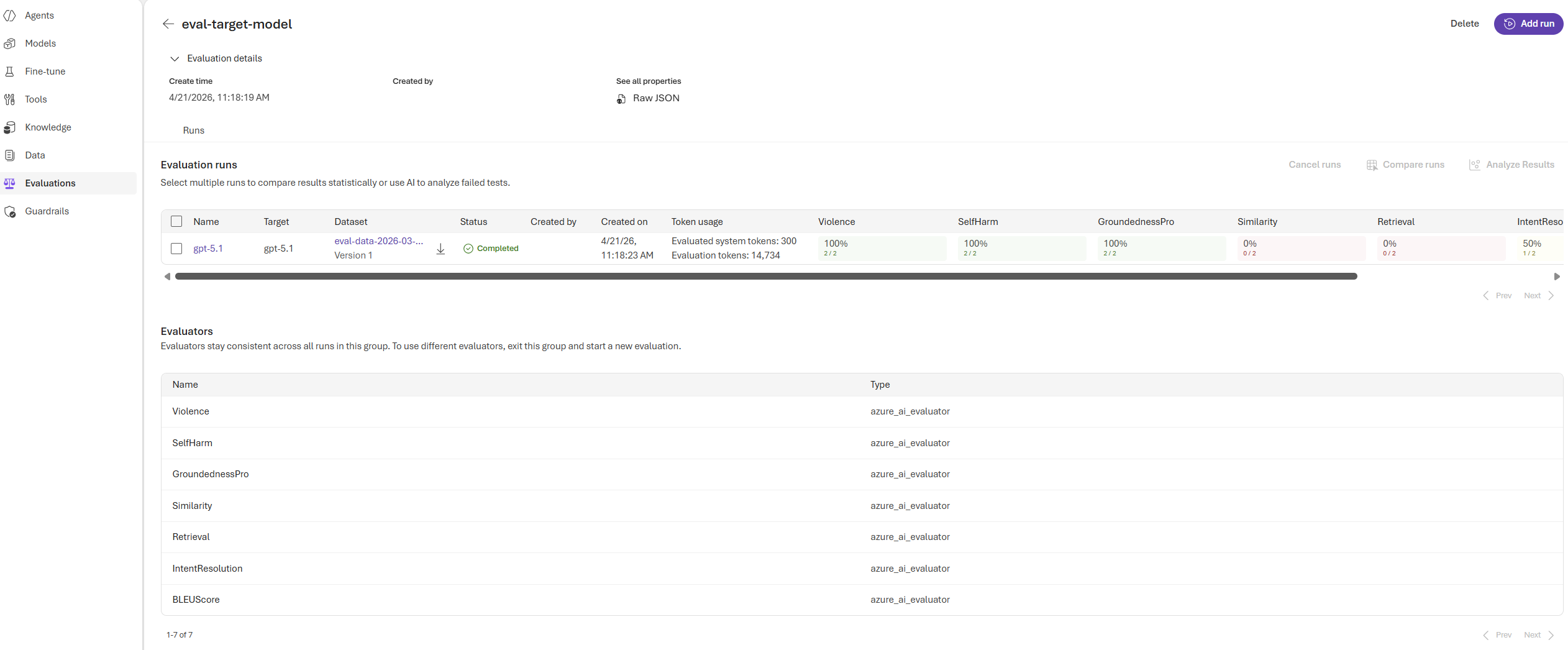Screen dimensions: 1568x650
Task: Select all runs with header checkbox
Action: (176, 221)
